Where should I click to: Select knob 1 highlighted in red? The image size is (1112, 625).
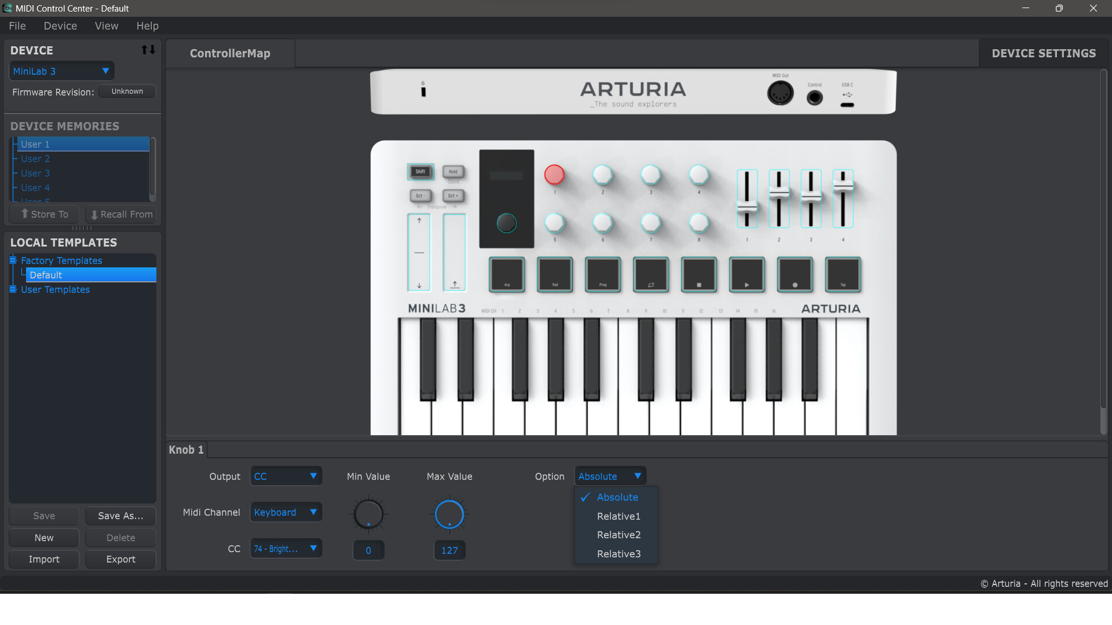[x=554, y=175]
